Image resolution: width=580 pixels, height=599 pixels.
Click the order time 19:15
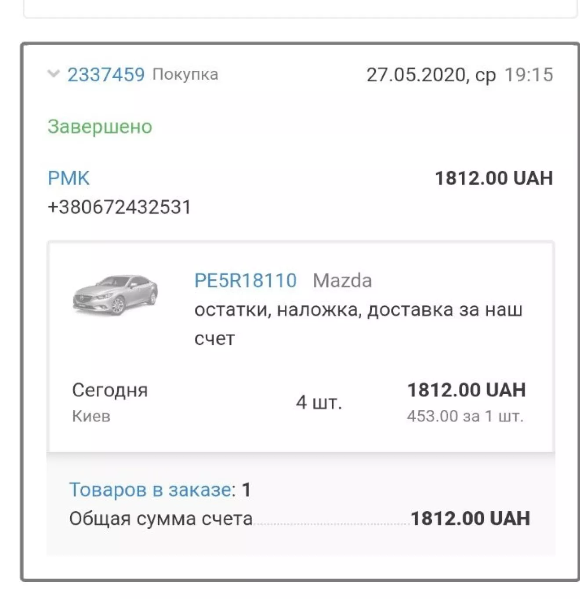point(529,75)
